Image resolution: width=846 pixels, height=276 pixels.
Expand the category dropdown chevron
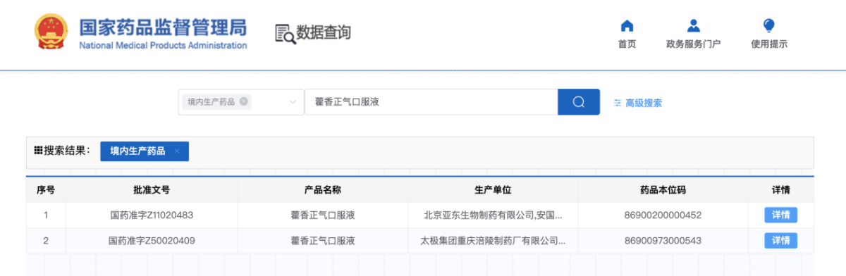[x=293, y=102]
